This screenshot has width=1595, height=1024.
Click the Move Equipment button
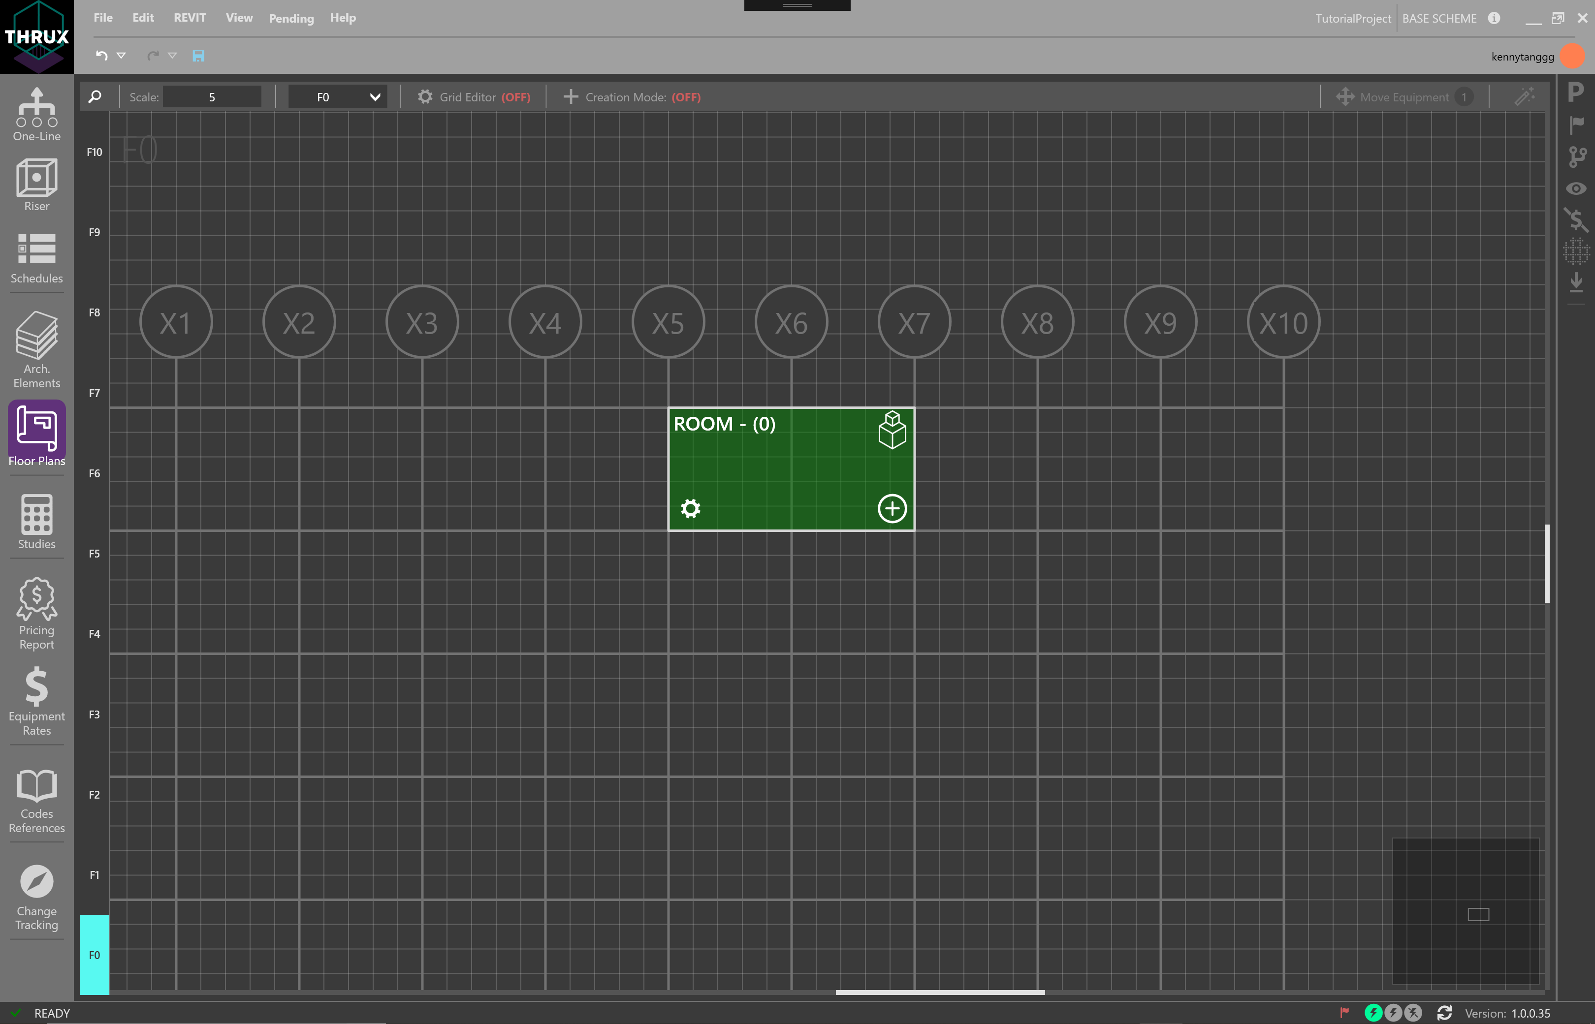pos(1404,97)
